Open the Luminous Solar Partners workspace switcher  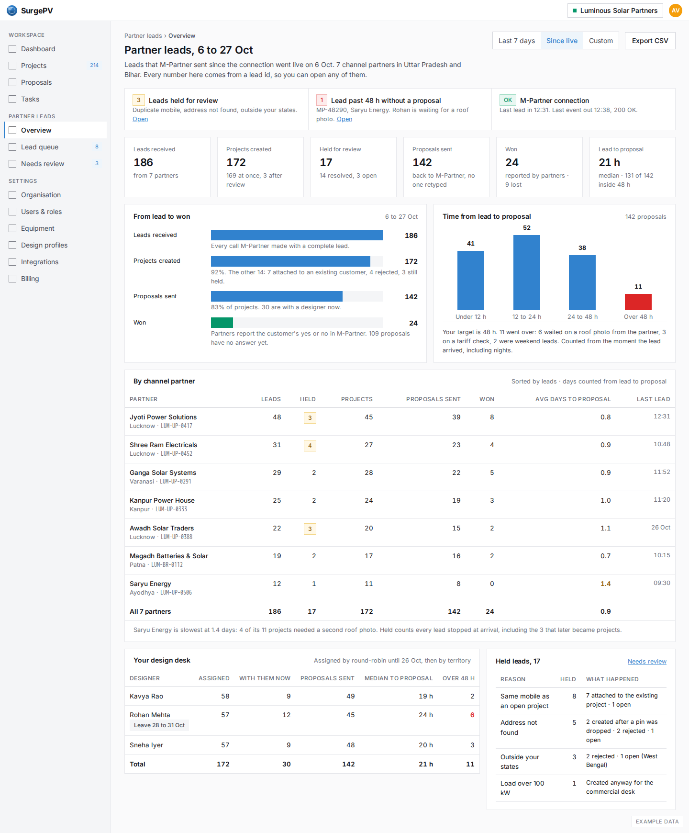coord(615,11)
